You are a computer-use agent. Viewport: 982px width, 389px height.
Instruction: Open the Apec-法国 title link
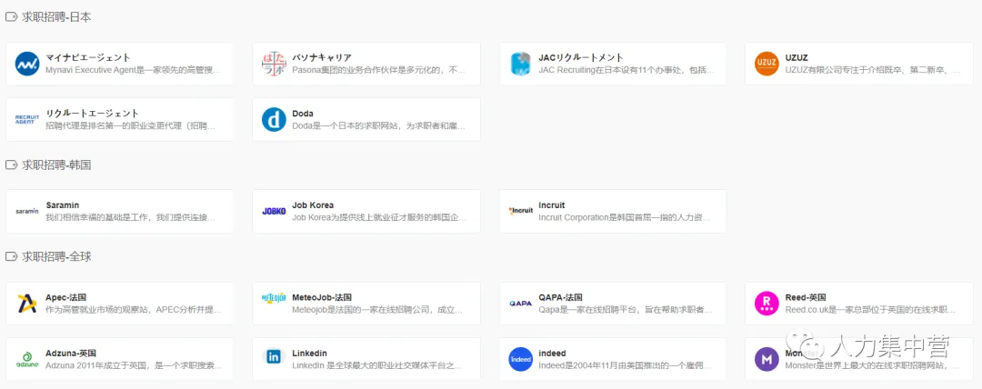[65, 297]
